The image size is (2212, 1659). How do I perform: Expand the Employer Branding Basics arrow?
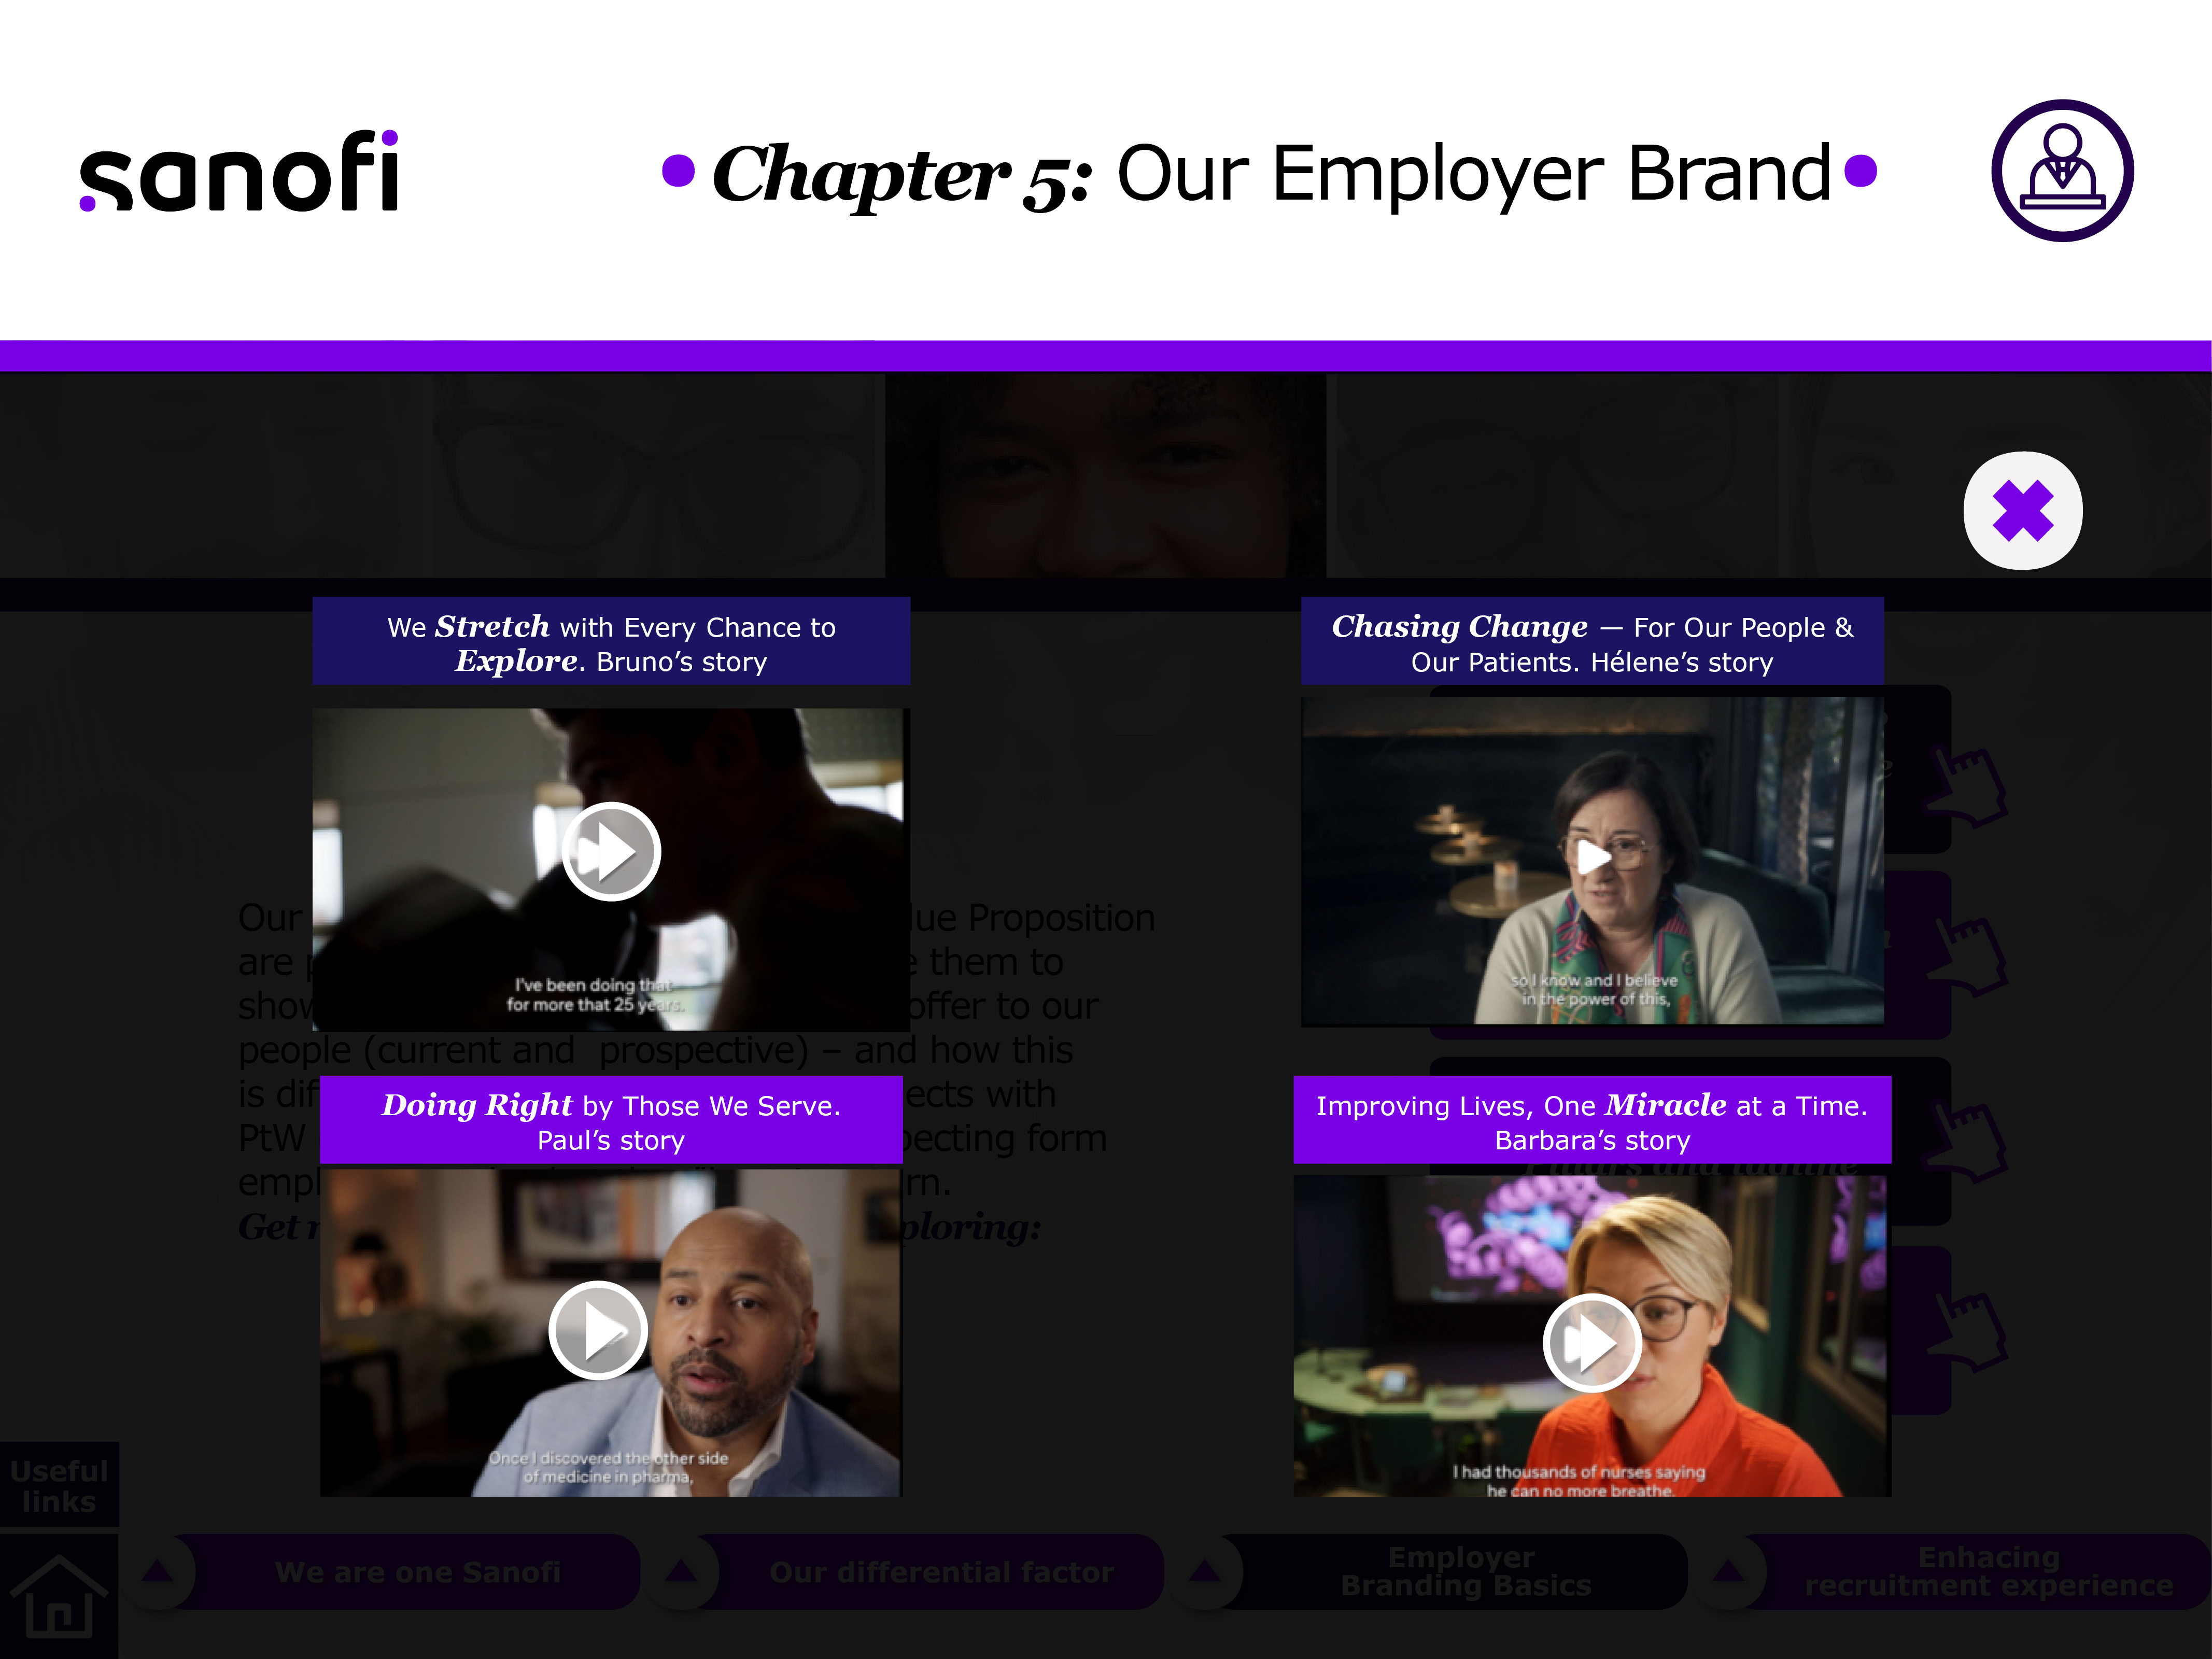coord(1205,1571)
